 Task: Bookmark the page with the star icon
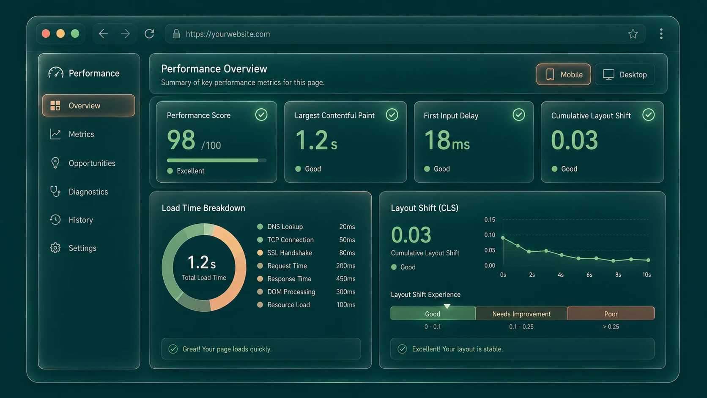point(633,34)
